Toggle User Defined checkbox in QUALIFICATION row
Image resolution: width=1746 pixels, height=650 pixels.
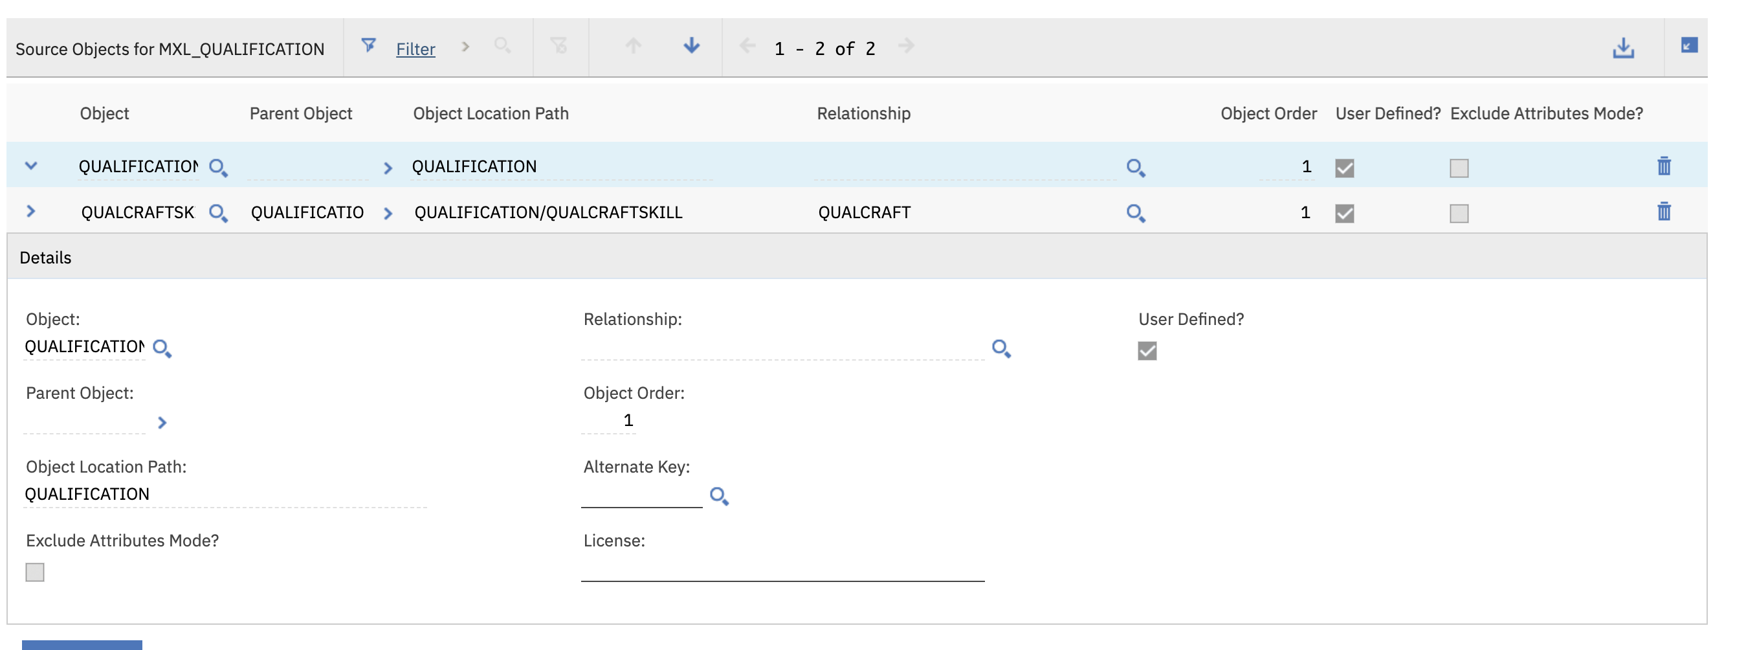coord(1344,168)
